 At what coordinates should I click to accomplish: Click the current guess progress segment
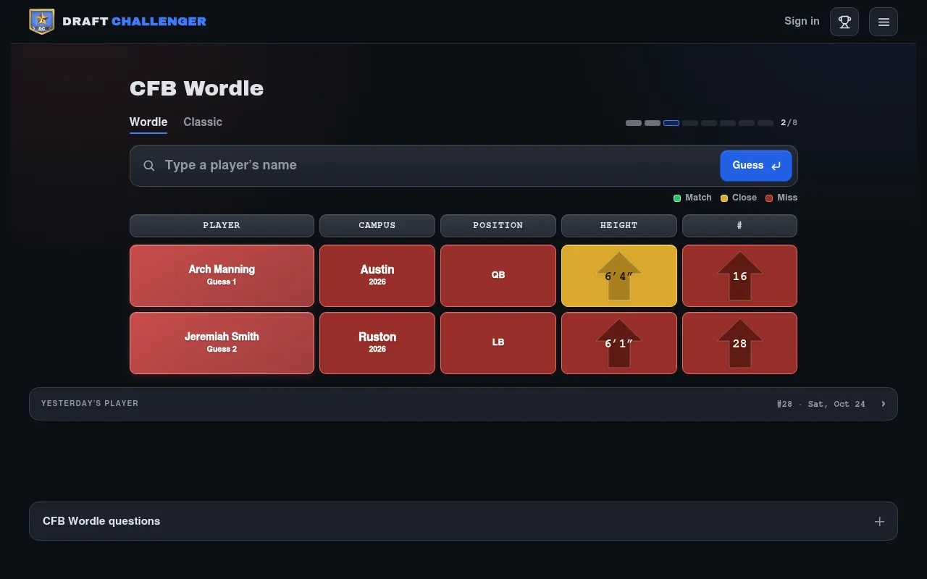[x=671, y=123]
